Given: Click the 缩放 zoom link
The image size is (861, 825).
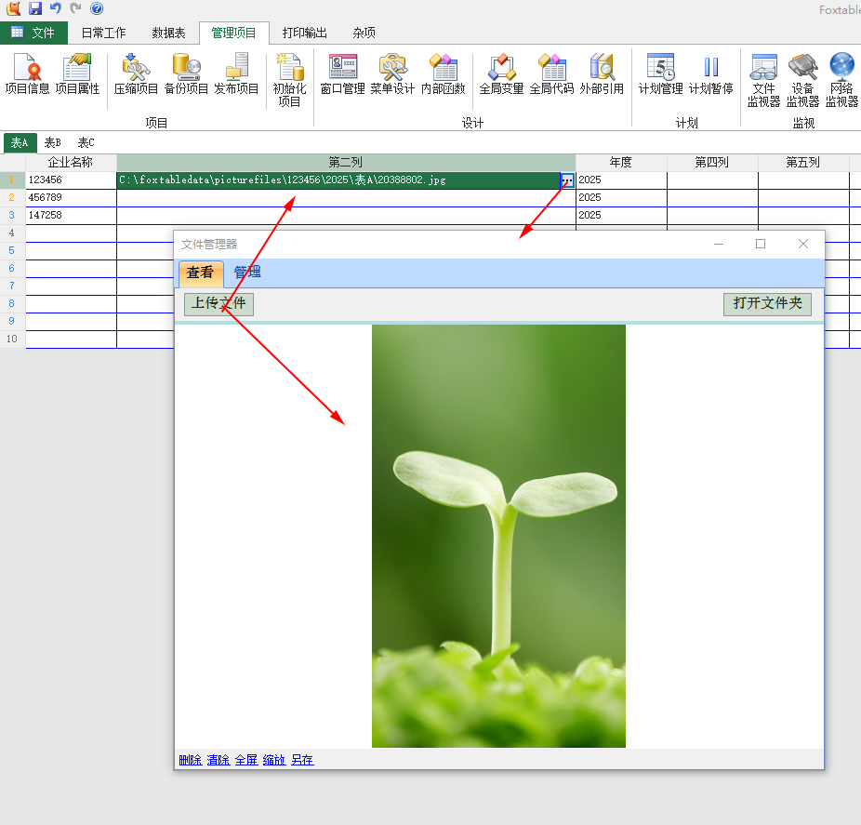Looking at the screenshot, I should pos(274,760).
